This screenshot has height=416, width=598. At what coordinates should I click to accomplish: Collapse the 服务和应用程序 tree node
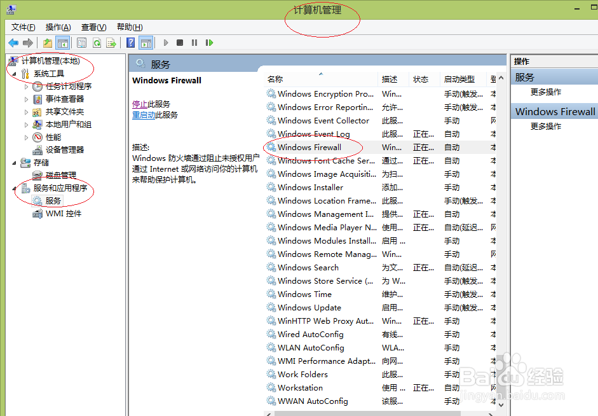[15, 188]
